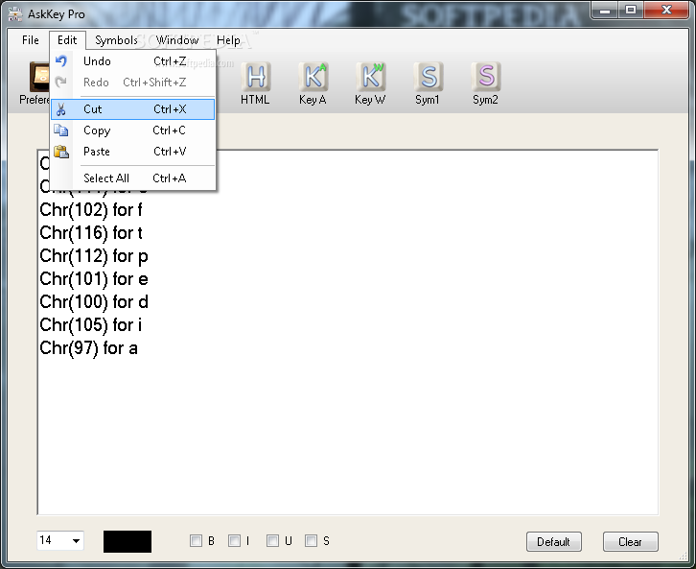Close the open Edit menu
The height and width of the screenshot is (569, 696).
pos(67,40)
